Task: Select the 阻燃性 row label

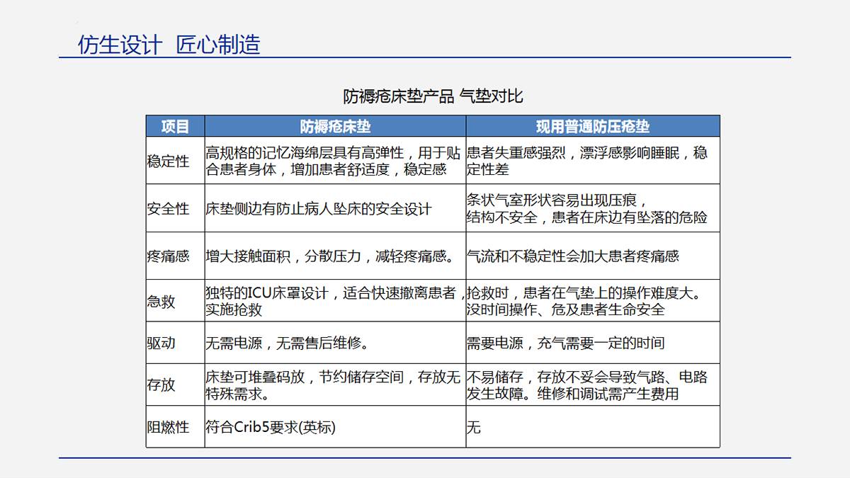Action: (169, 427)
